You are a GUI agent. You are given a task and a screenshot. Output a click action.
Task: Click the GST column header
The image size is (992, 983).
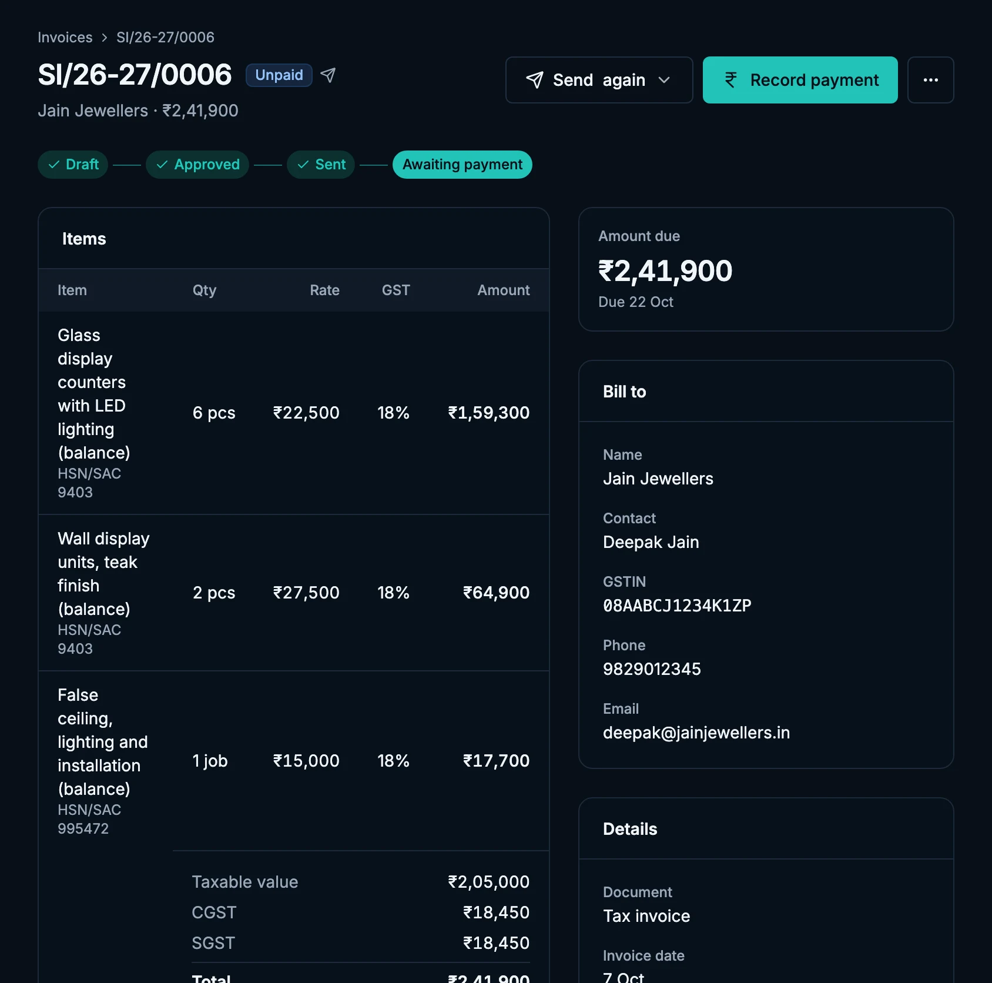click(x=396, y=290)
